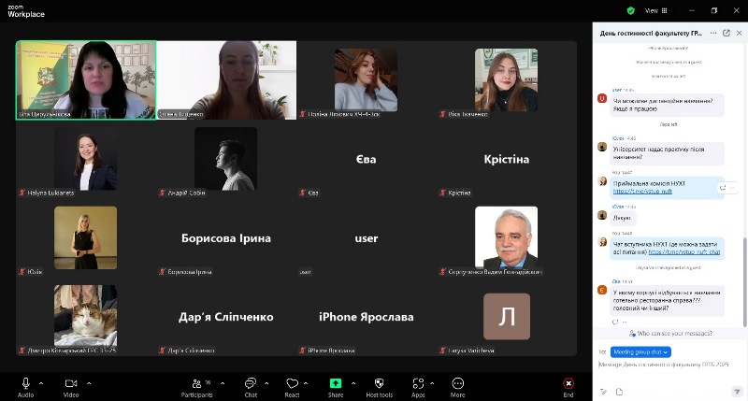The image size is (748, 401).
Task: Select the black-and-white profile photo tile
Action: click(x=226, y=159)
